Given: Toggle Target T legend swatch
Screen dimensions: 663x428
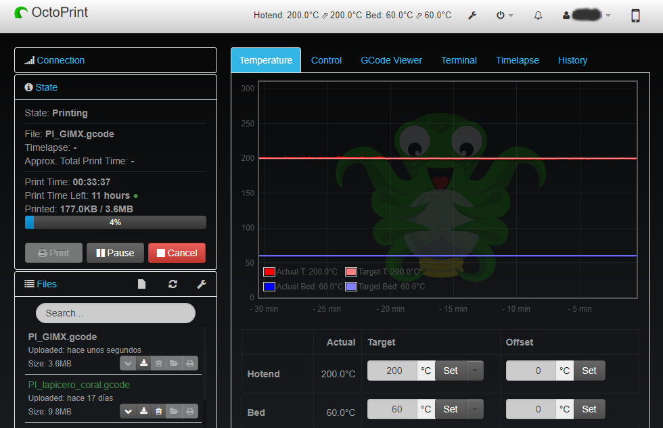Looking at the screenshot, I should click(351, 272).
